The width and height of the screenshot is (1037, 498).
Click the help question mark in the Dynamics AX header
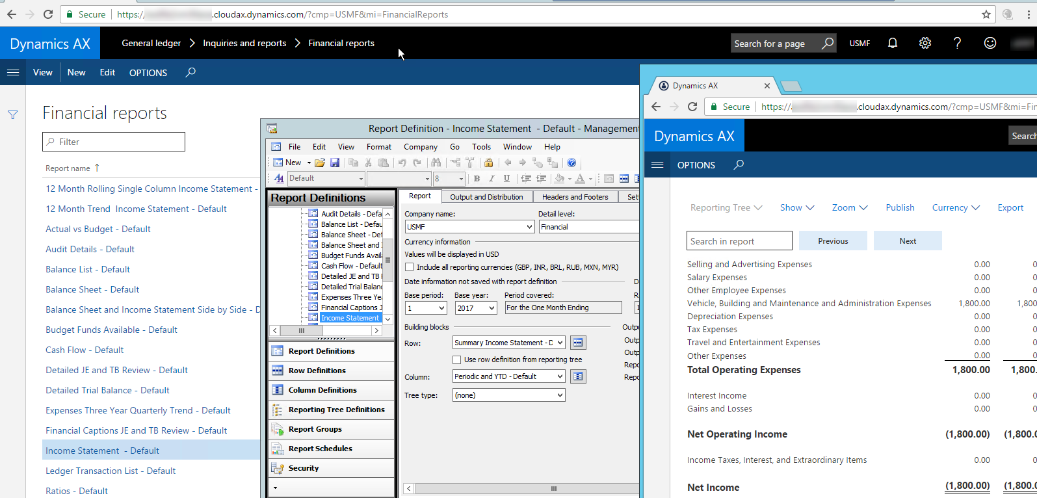(x=957, y=43)
